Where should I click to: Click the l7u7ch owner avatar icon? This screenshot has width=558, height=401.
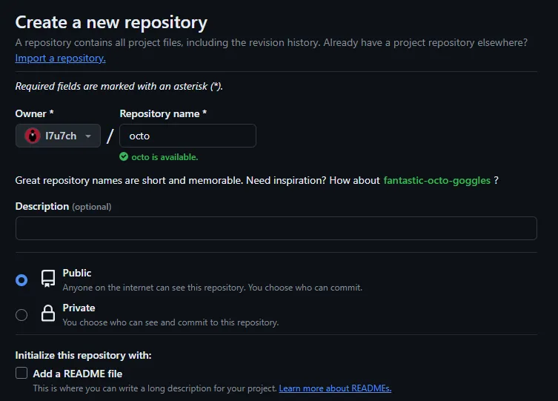click(33, 136)
